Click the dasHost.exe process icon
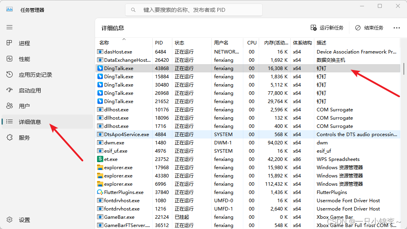The image size is (407, 229). click(x=100, y=52)
